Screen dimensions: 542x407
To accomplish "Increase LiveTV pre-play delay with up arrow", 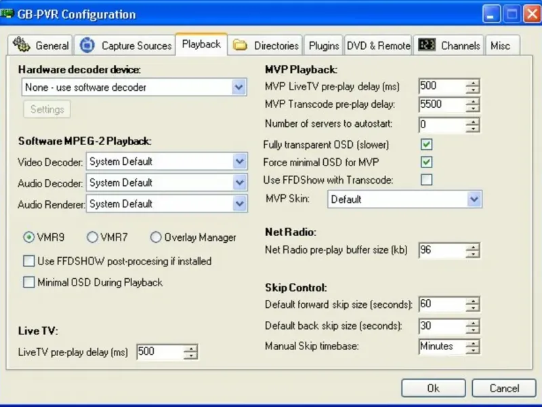I will pyautogui.click(x=190, y=348).
